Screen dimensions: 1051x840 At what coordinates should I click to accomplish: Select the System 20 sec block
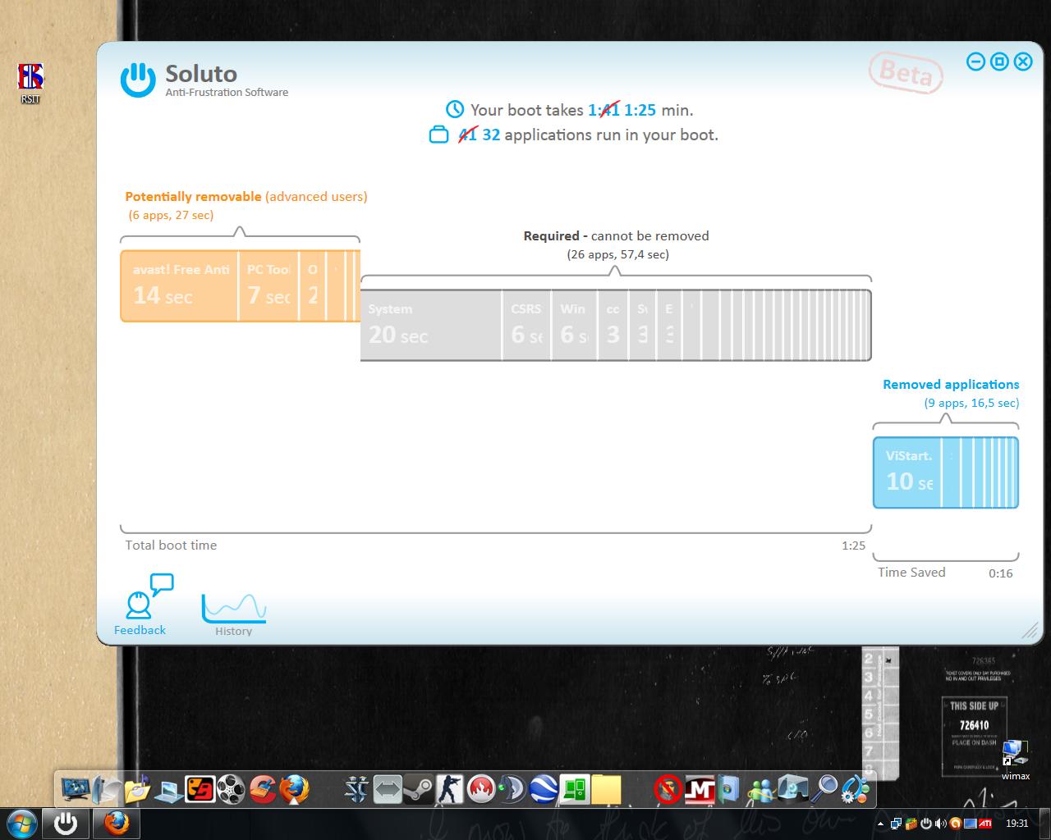click(x=430, y=325)
